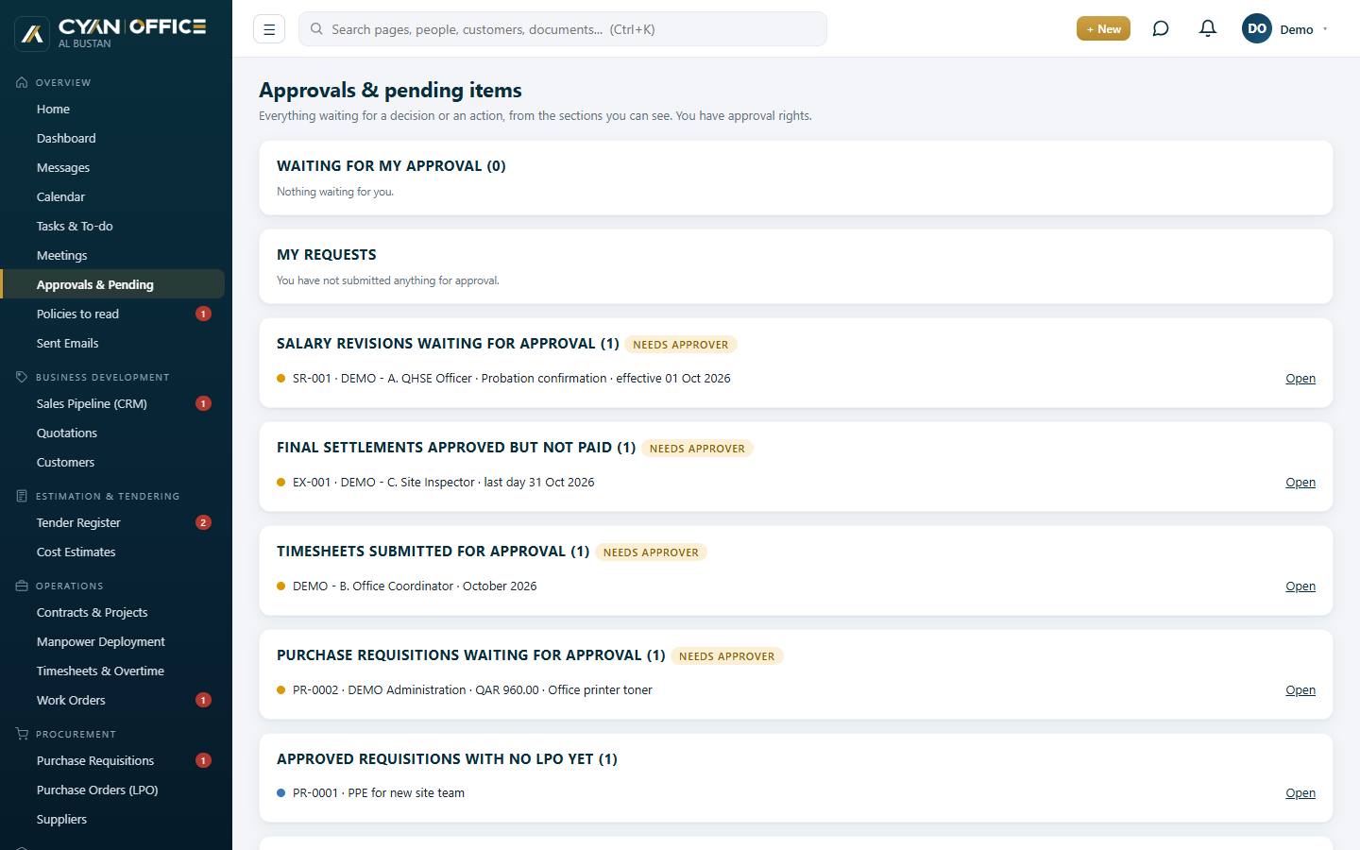This screenshot has width=1360, height=850.
Task: Expand the Demo user dropdown arrow
Action: (1325, 29)
